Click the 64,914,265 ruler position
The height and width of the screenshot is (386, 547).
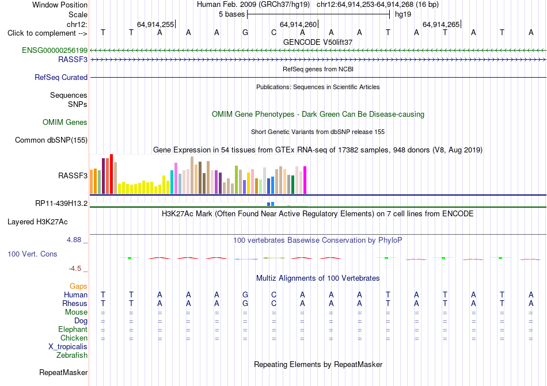click(441, 24)
